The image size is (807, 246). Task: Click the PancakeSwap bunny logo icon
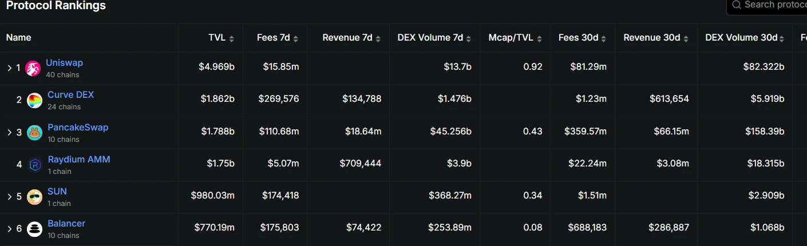tap(34, 133)
